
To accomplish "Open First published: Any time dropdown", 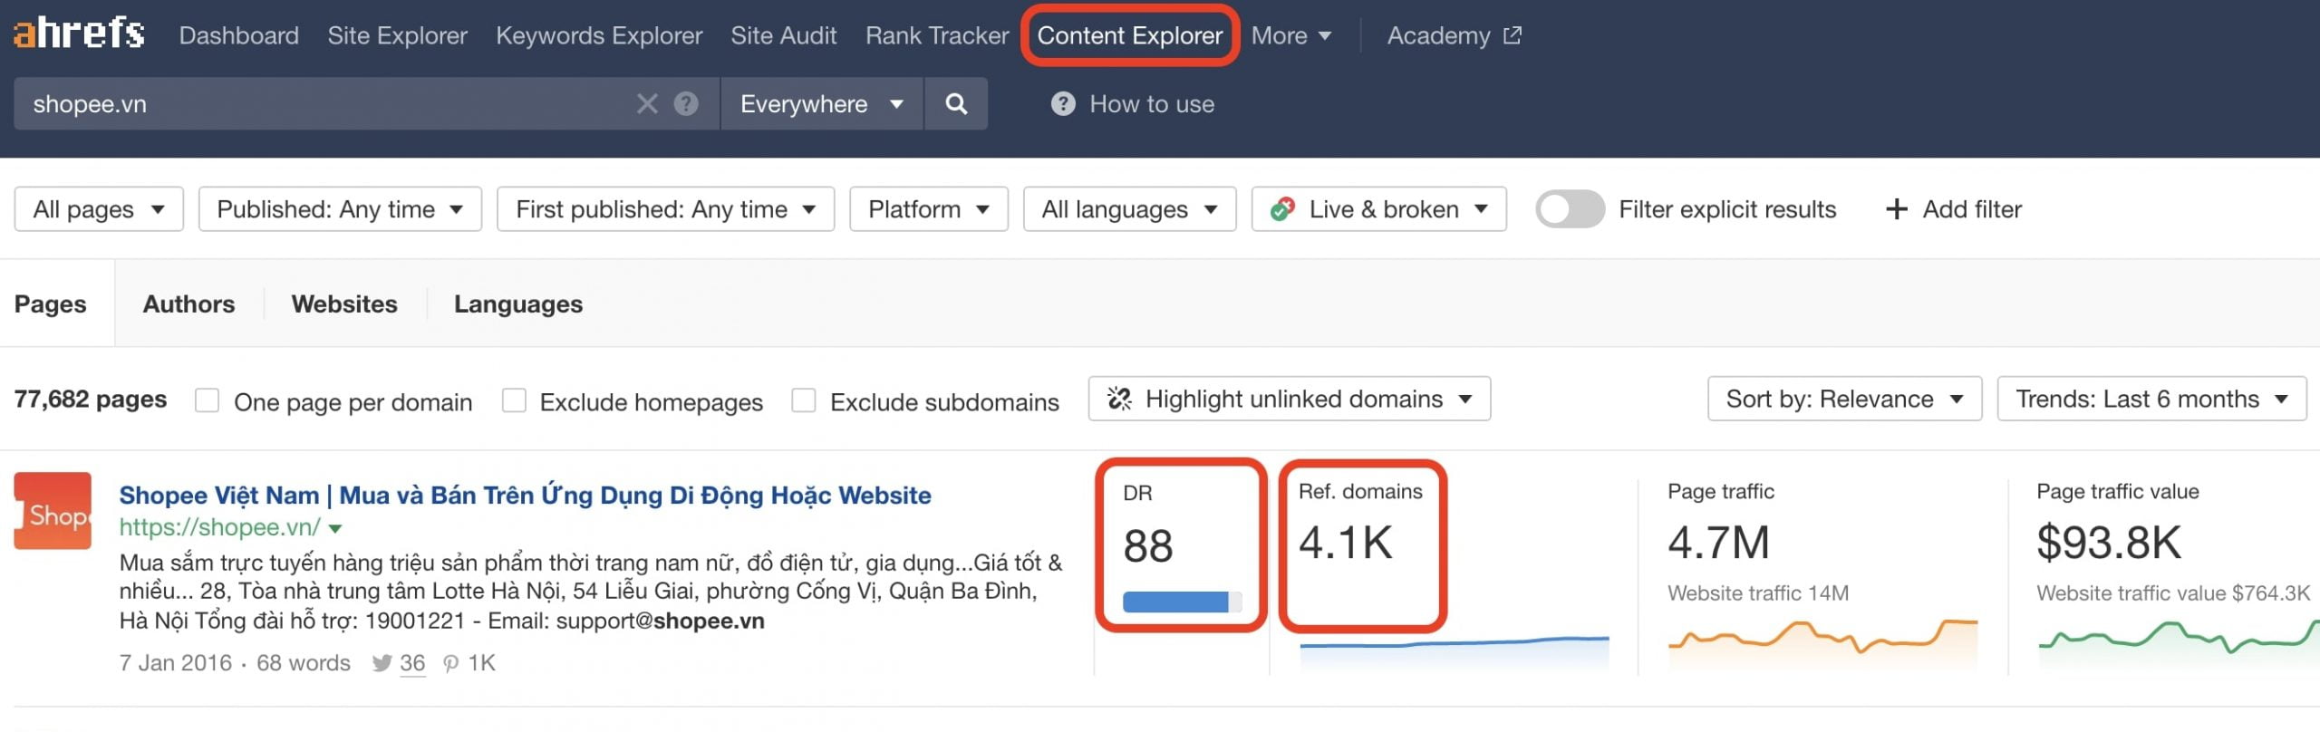I will pyautogui.click(x=665, y=209).
